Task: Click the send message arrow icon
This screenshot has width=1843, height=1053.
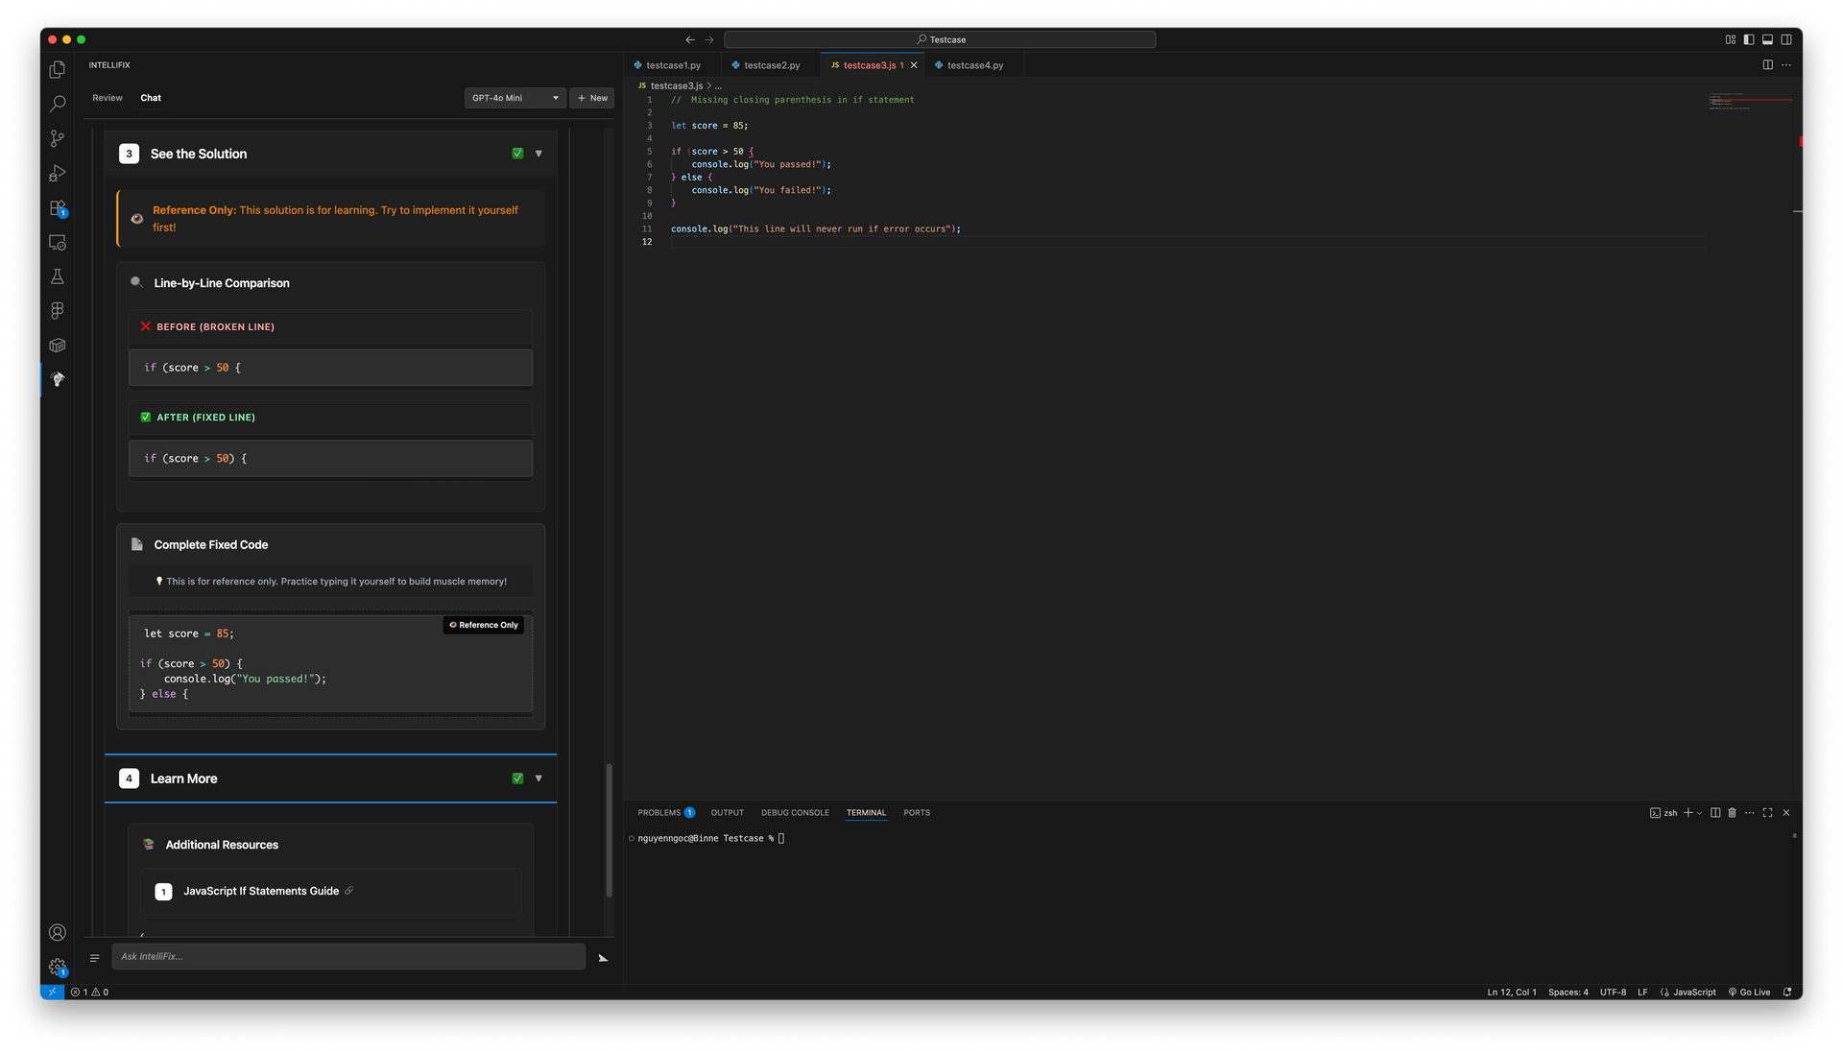Action: coord(603,958)
